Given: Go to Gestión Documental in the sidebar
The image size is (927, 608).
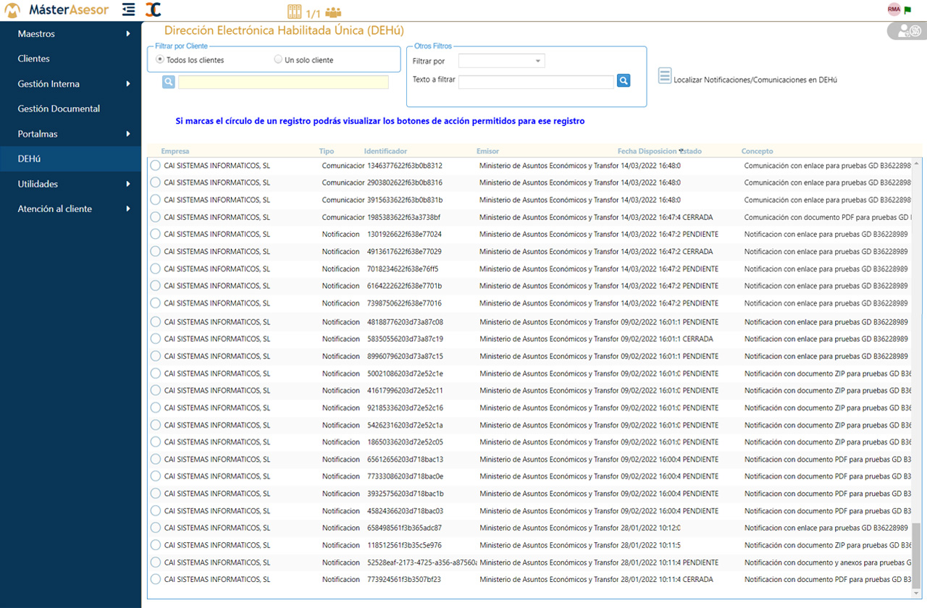Looking at the screenshot, I should point(59,109).
